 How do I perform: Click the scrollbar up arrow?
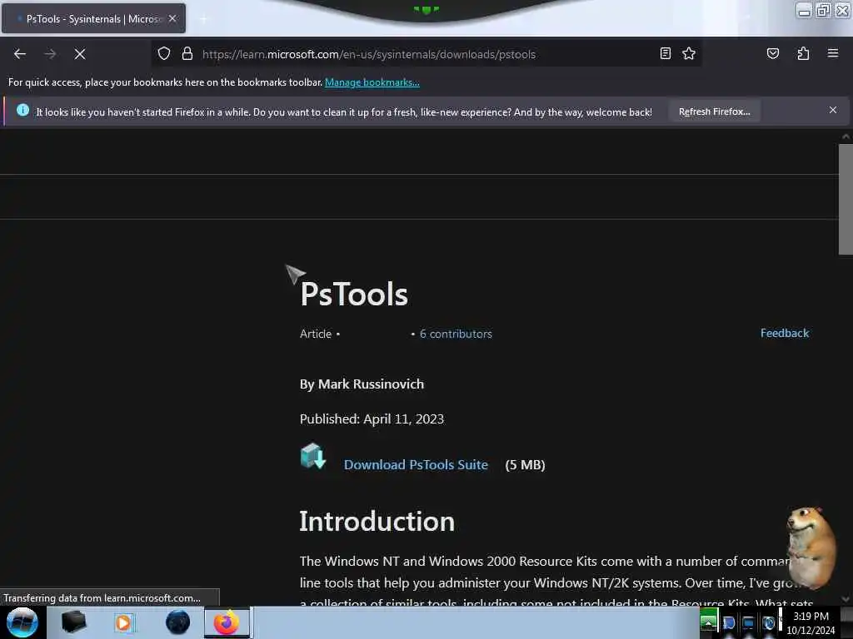pos(846,136)
